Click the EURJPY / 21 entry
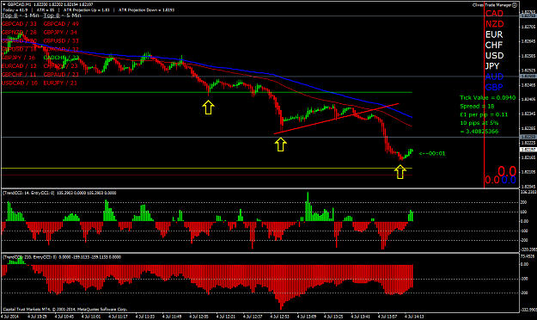This screenshot has width=537, height=320. (60, 83)
